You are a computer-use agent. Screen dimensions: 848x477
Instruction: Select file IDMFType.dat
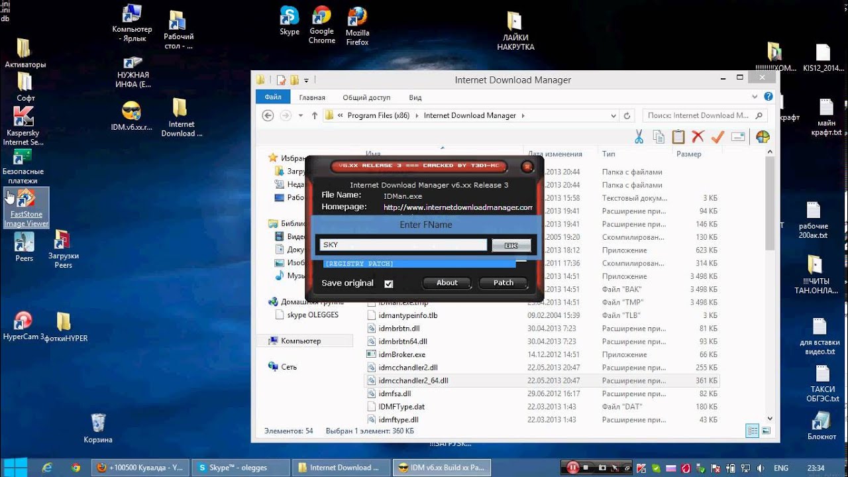401,407
